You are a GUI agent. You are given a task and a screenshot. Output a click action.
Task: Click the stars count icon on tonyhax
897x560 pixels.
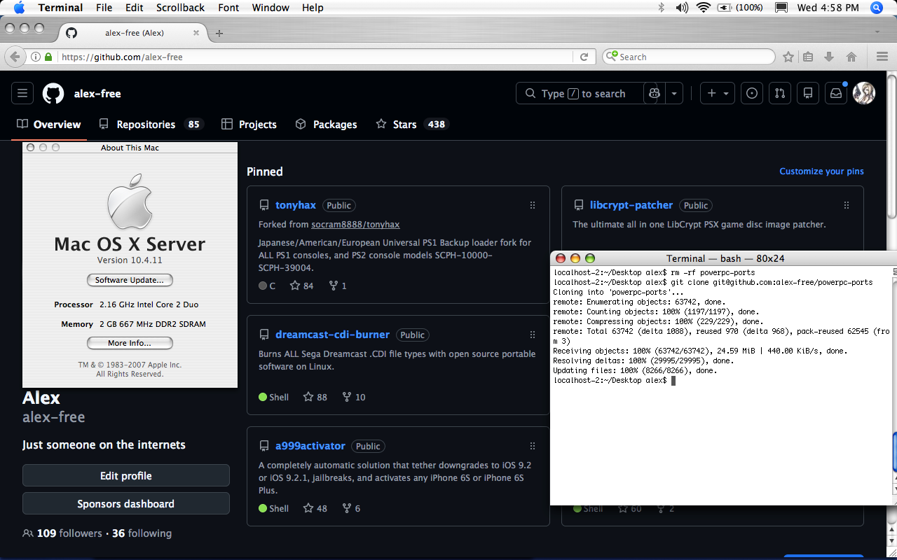(295, 286)
